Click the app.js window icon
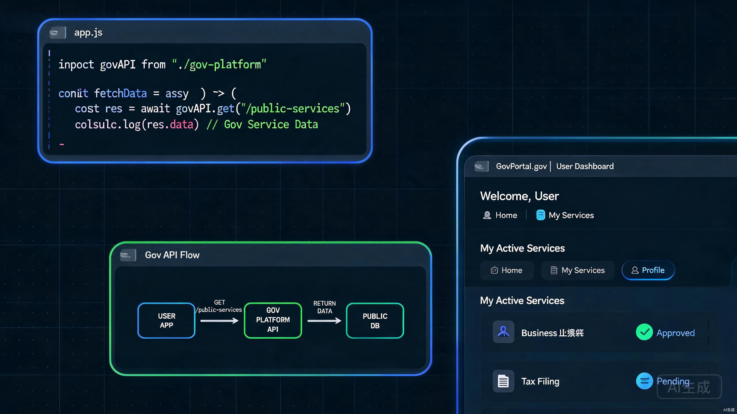This screenshot has width=737, height=414. (58, 33)
